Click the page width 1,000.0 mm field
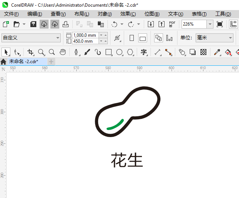Viewport: 239px width, 198px height. [85, 35]
